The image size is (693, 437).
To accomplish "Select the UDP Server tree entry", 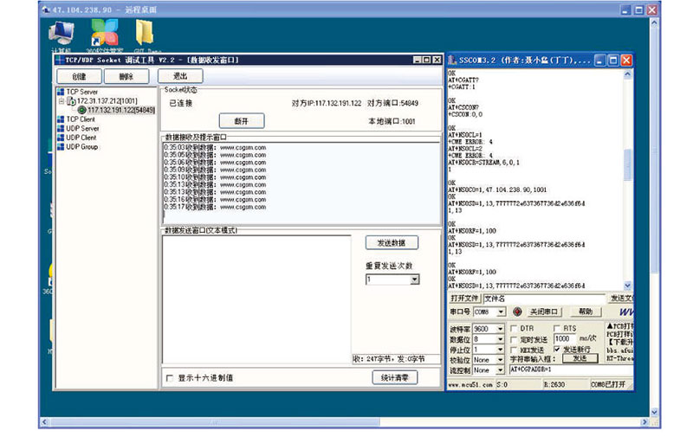I will (x=78, y=128).
